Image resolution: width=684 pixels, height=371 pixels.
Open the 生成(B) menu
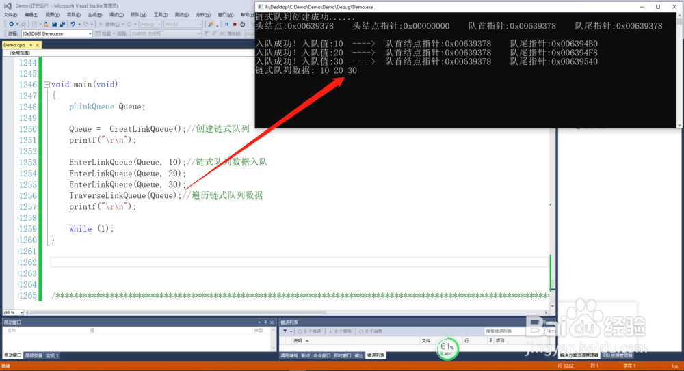94,15
